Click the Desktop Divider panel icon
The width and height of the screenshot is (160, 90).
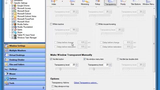click(7, 60)
